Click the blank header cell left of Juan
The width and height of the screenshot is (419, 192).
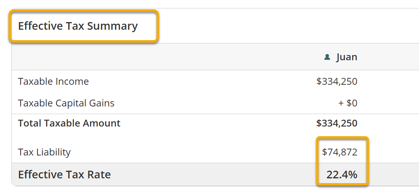click(x=161, y=57)
